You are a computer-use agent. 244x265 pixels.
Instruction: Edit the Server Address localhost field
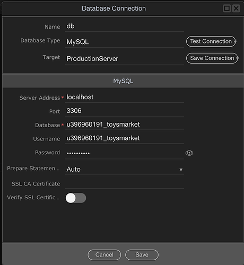[x=125, y=98]
